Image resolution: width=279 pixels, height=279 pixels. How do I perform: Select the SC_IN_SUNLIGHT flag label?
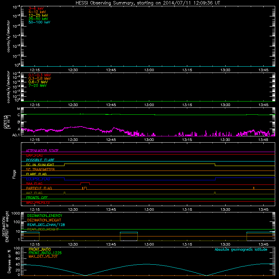40,165
